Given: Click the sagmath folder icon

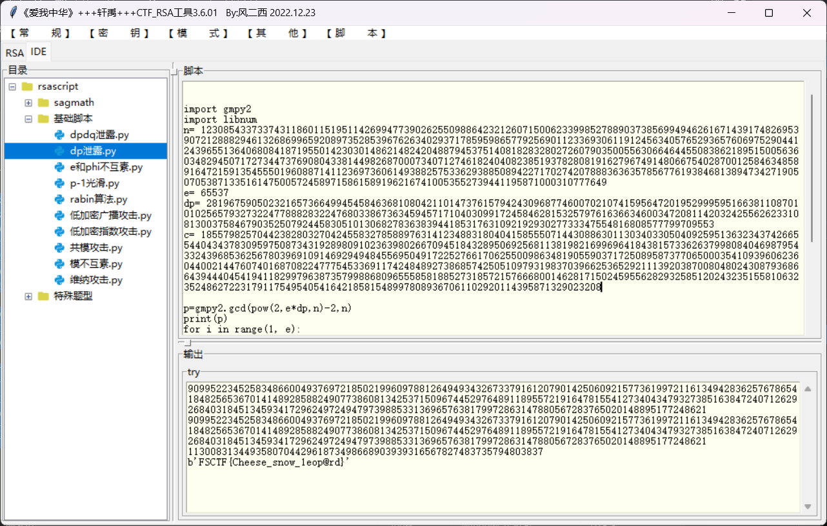Looking at the screenshot, I should (x=43, y=103).
